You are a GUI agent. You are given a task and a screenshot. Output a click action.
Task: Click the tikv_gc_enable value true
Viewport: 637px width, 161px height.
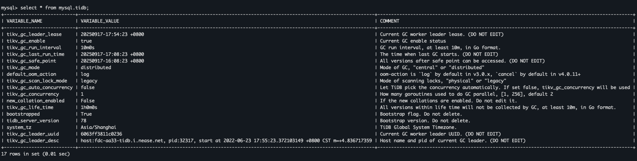tap(86, 41)
